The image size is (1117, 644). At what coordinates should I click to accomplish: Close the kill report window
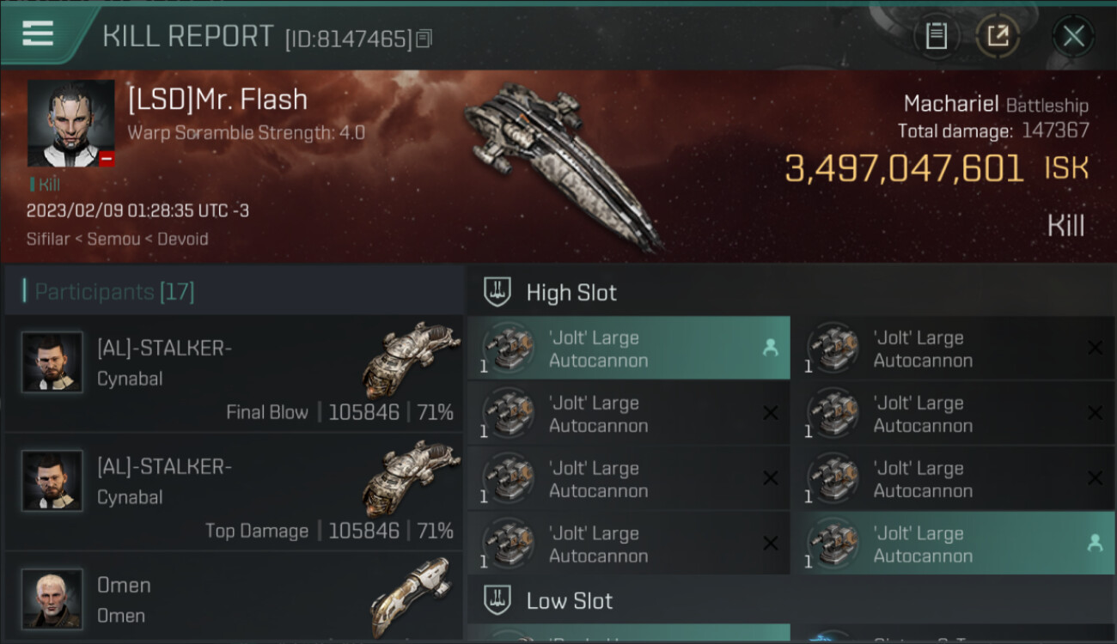1073,36
